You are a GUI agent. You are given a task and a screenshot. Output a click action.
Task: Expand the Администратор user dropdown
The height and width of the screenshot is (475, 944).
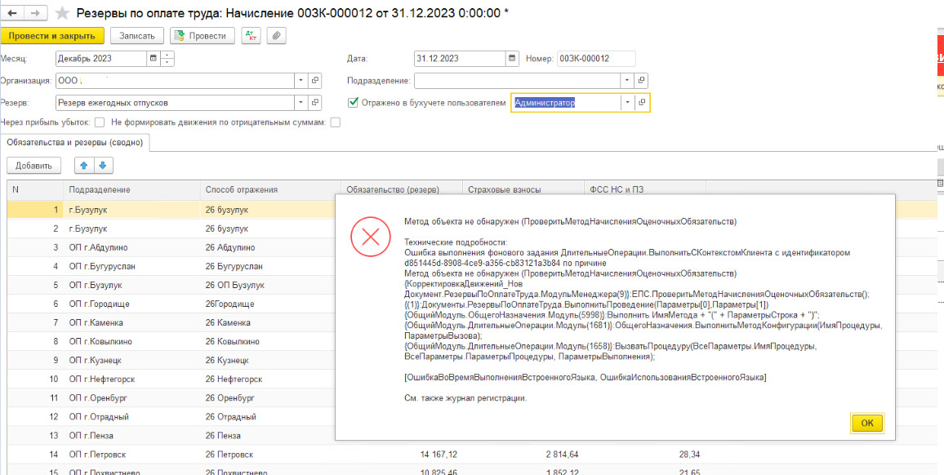(x=628, y=103)
